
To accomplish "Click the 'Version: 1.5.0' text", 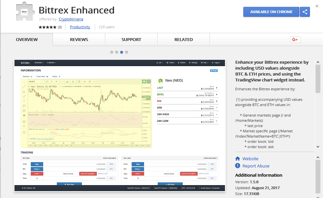I will coord(247,182).
